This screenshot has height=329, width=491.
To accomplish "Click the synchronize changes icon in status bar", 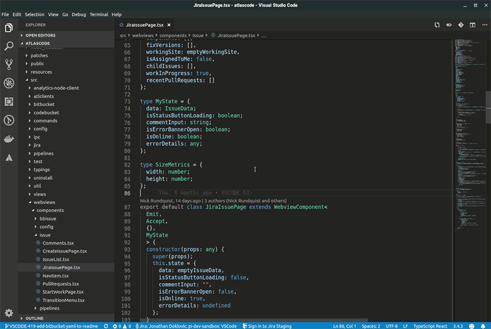I will coord(106,326).
